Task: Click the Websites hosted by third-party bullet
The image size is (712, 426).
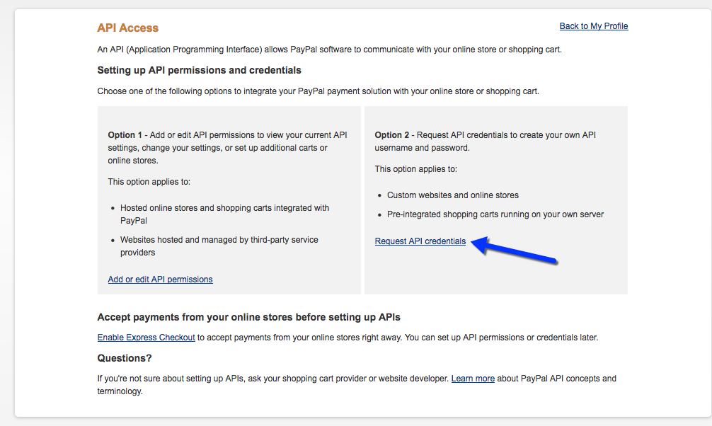Action: 219,246
